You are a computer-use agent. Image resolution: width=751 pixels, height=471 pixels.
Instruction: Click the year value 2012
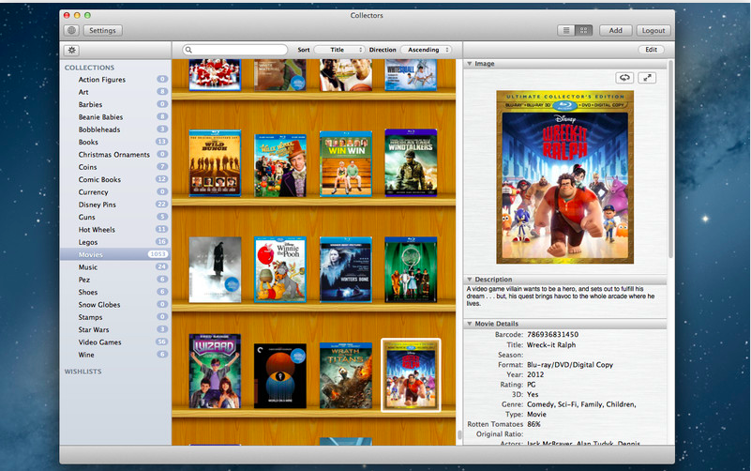coord(535,374)
